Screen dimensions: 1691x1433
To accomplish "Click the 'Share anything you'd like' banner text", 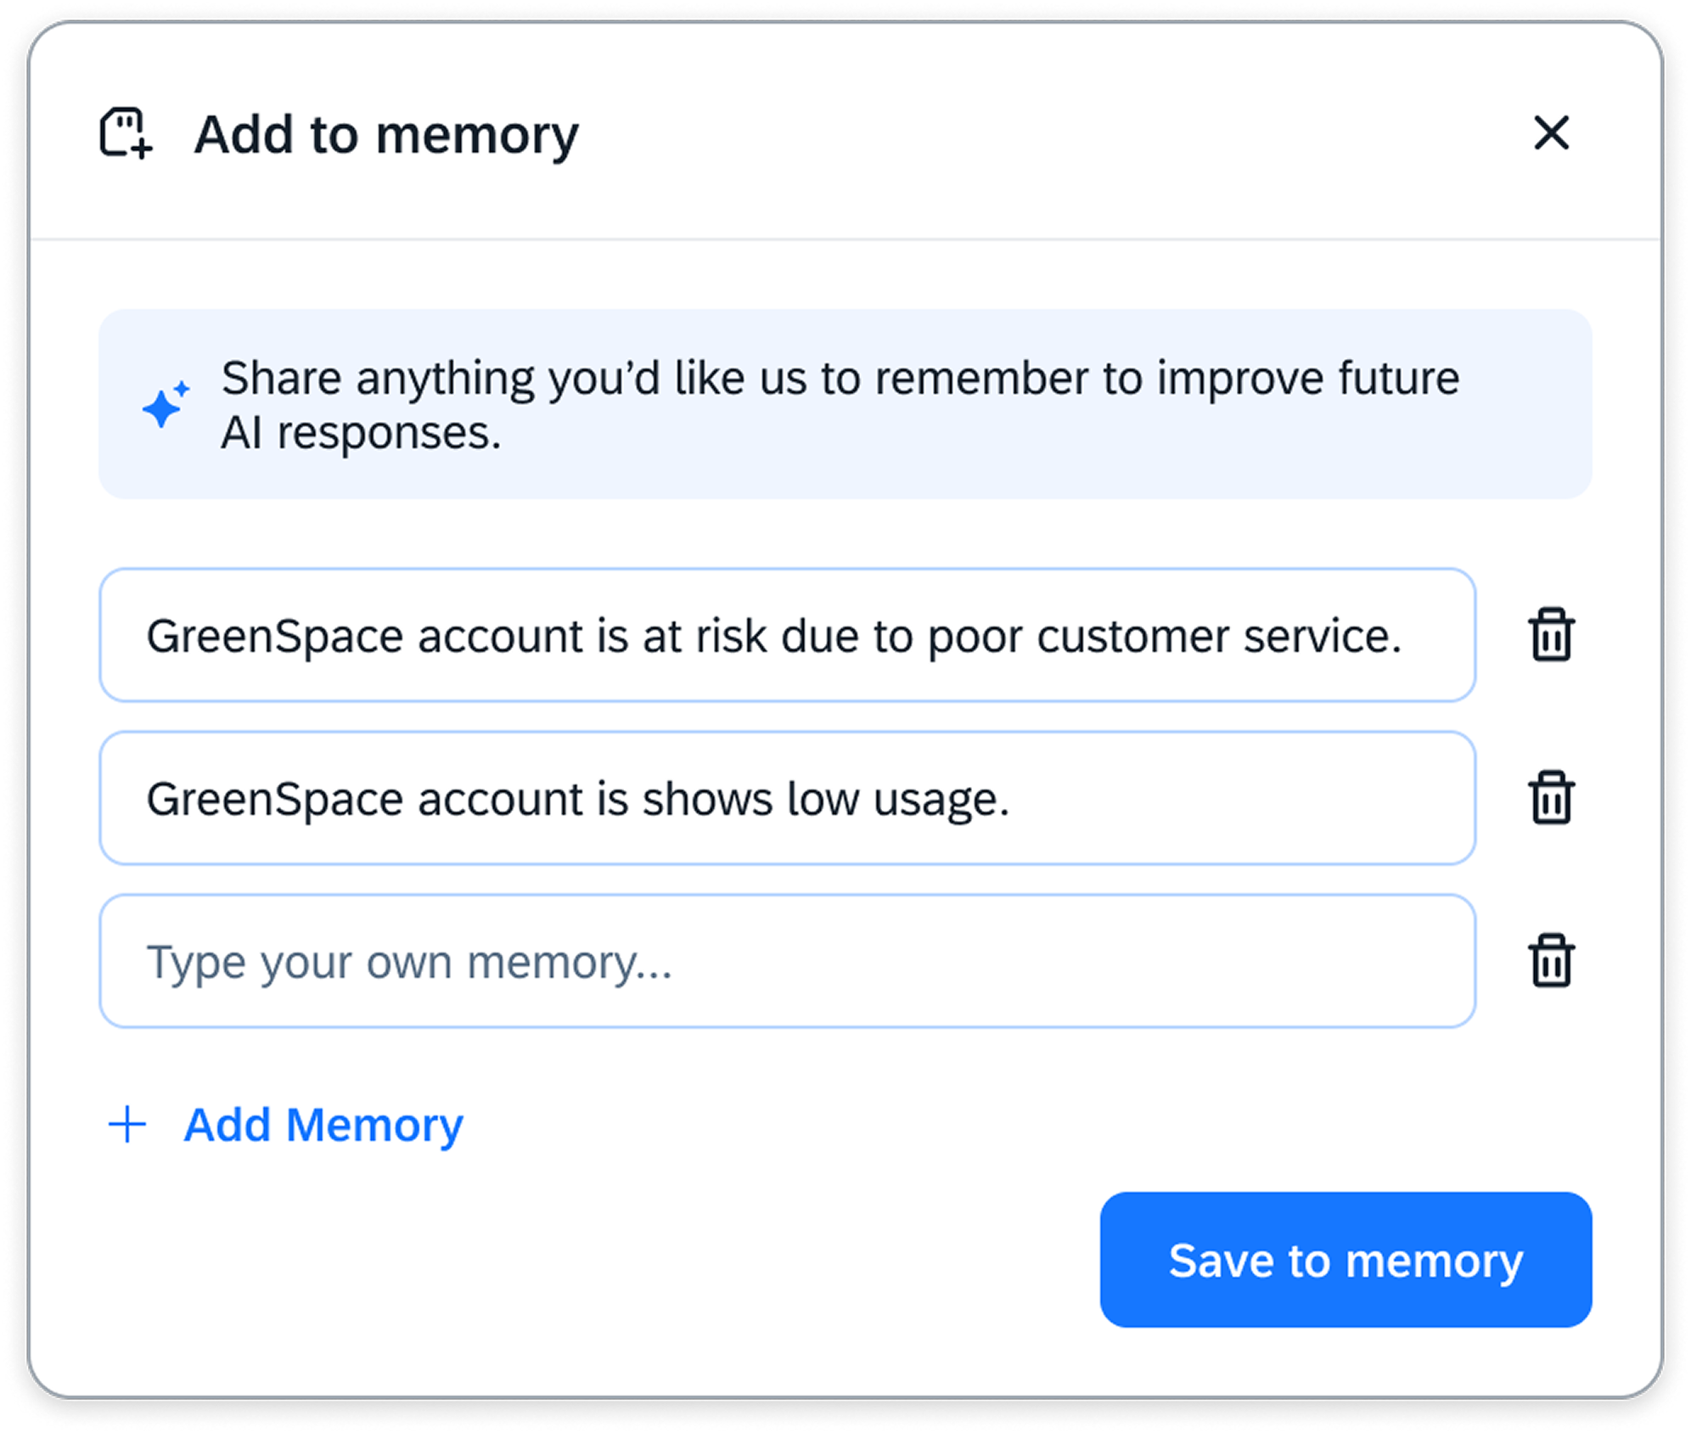I will (x=840, y=379).
